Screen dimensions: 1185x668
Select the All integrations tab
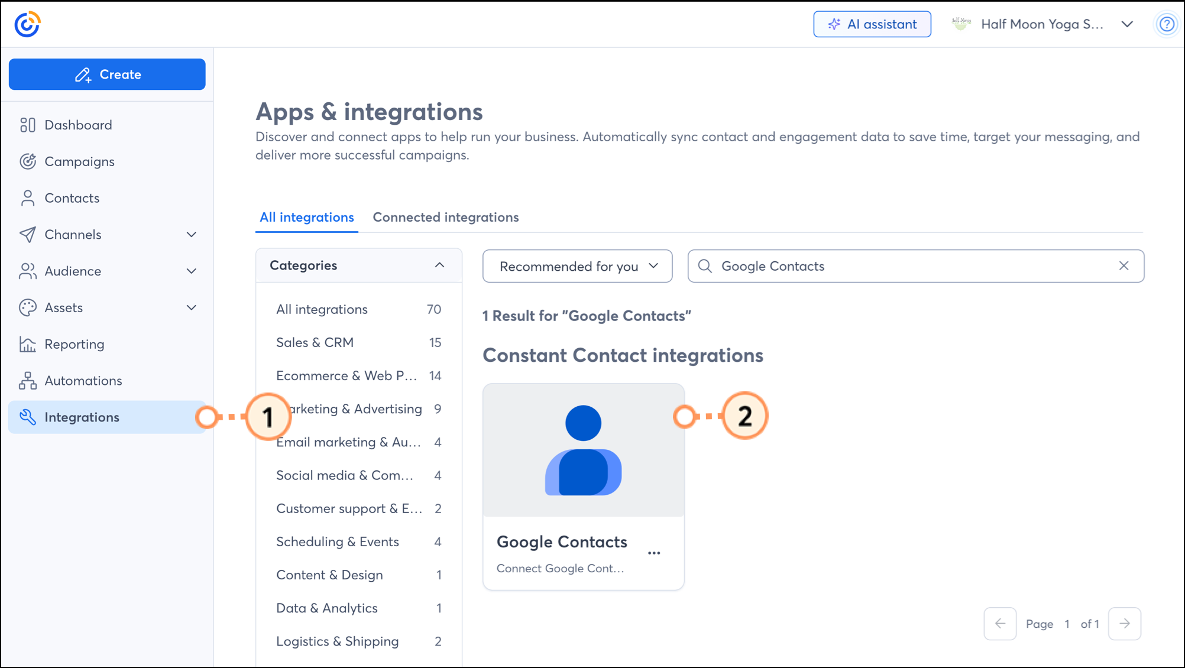tap(306, 217)
